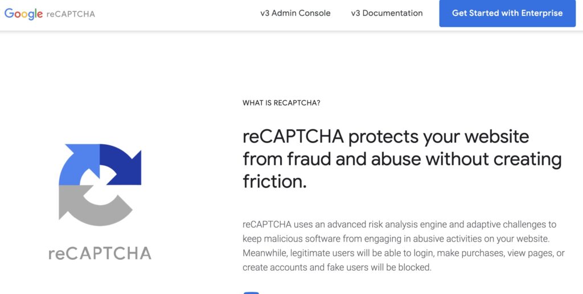Image resolution: width=583 pixels, height=294 pixels.
Task: Open the v3 Admin Console
Action: (295, 13)
